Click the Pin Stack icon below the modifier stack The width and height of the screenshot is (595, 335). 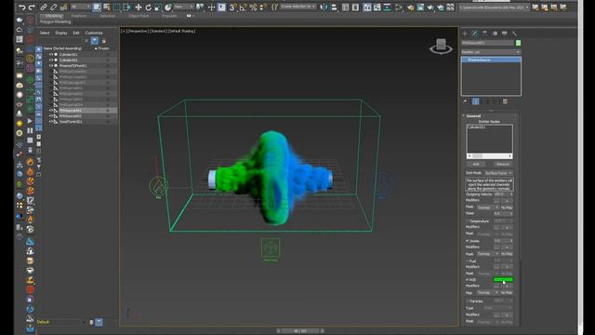tap(465, 101)
